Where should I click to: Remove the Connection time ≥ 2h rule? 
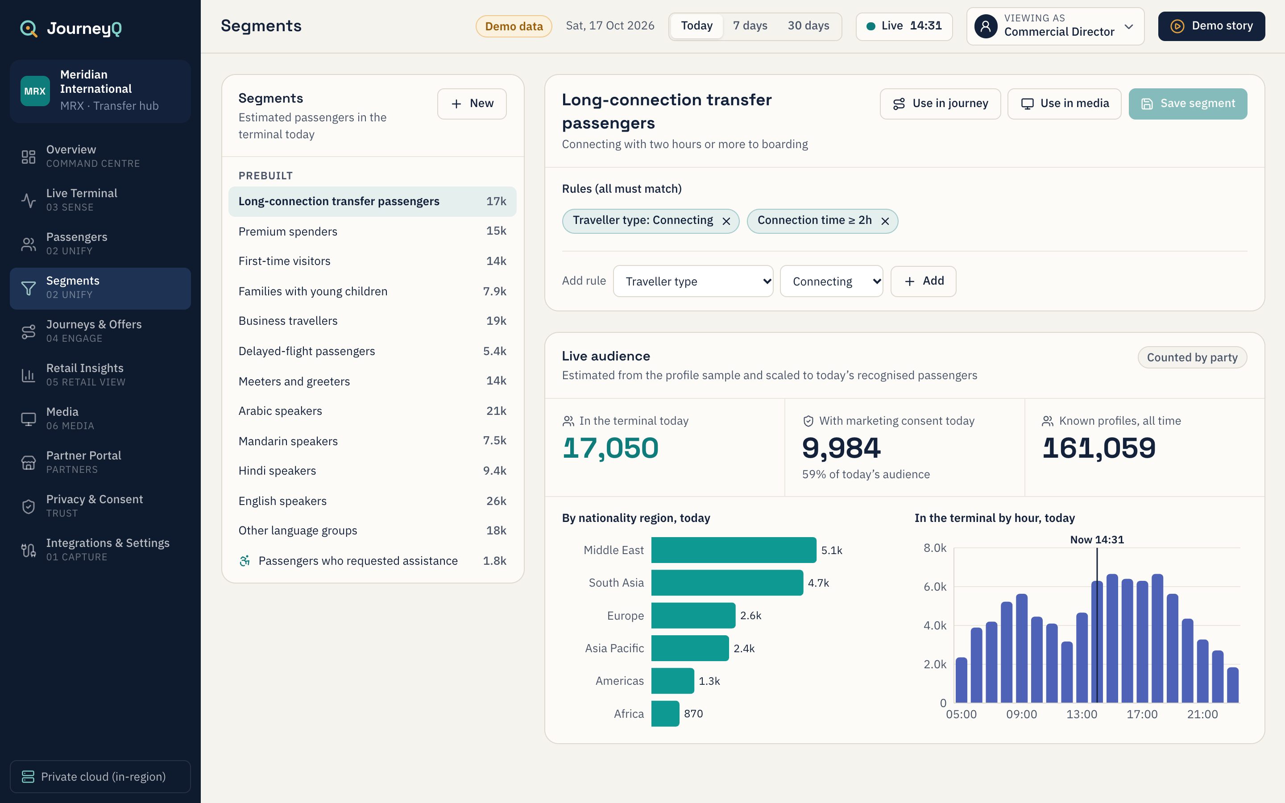click(x=885, y=221)
